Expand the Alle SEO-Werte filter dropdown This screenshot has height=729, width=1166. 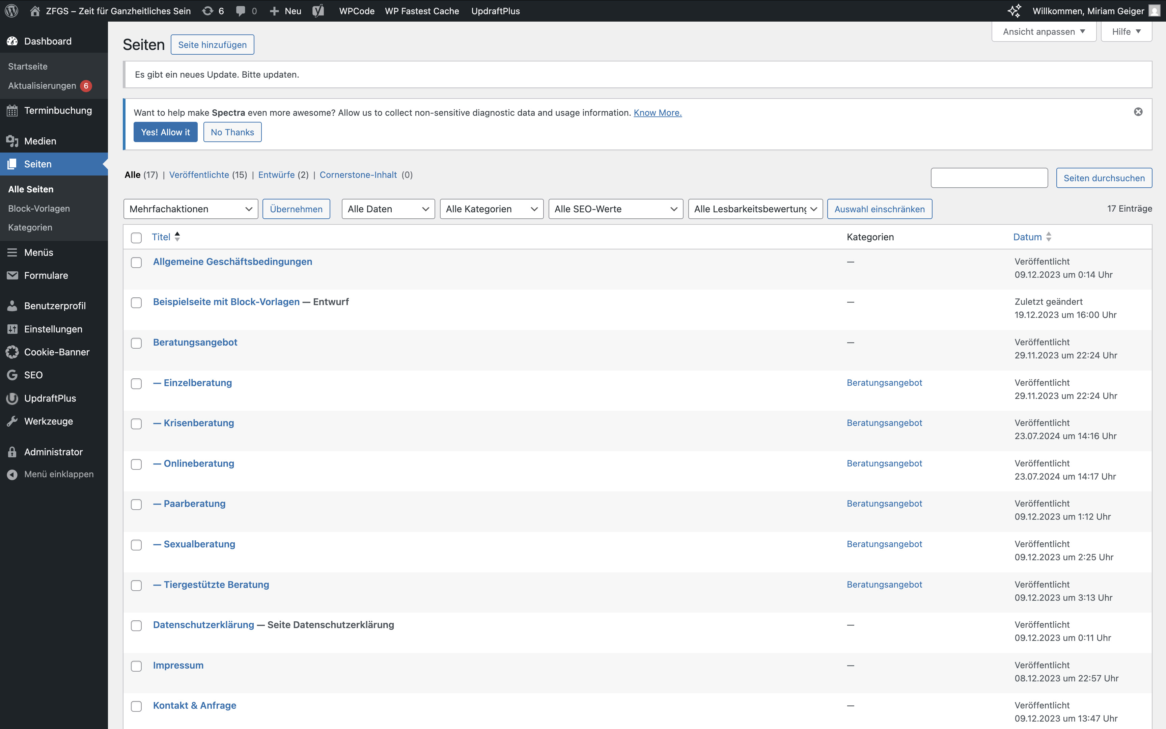click(x=615, y=209)
